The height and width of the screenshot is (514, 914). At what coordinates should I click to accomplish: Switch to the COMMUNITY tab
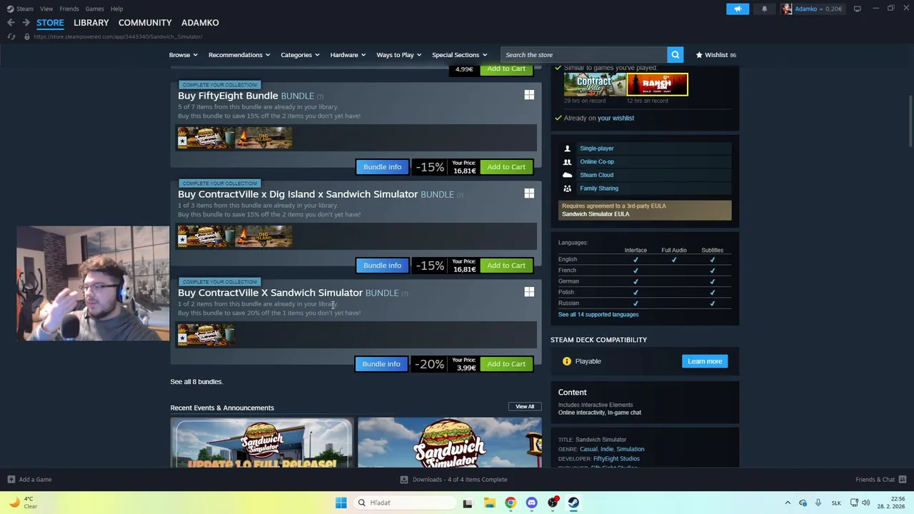pyautogui.click(x=145, y=23)
